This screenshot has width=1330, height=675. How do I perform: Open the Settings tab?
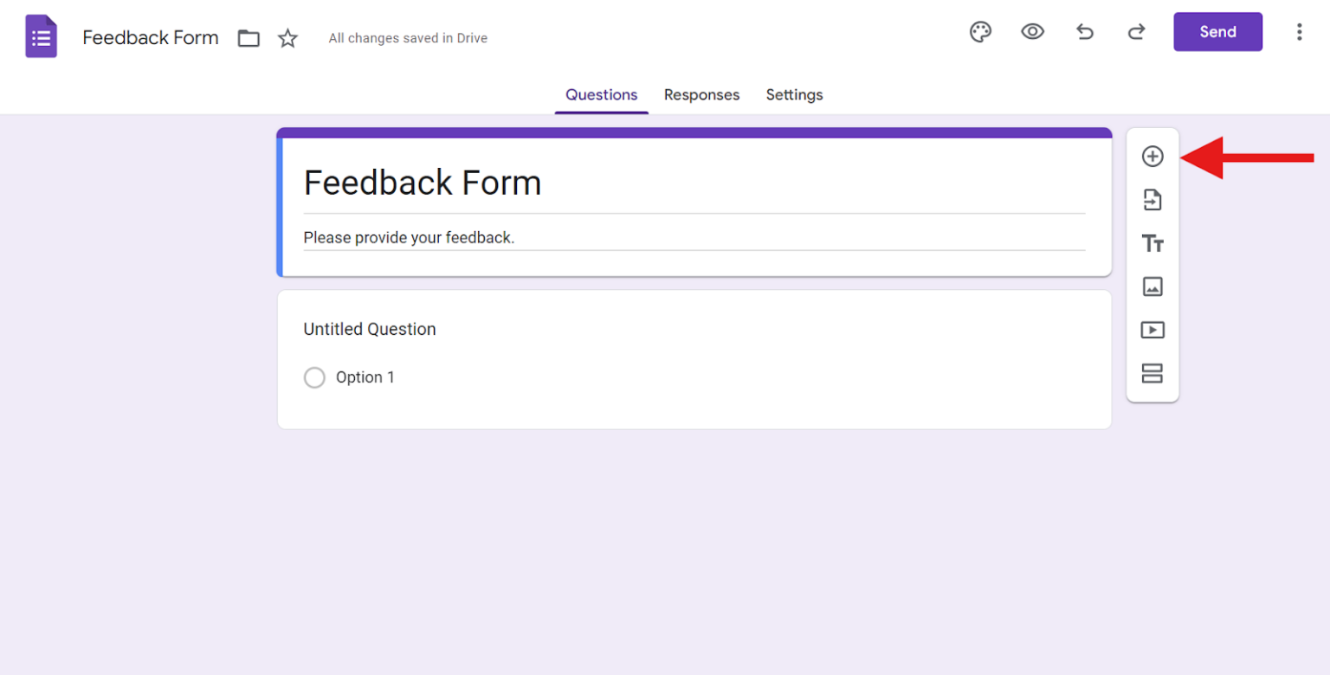(794, 94)
